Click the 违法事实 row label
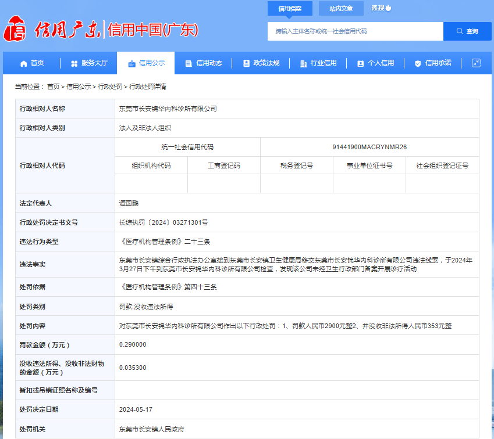This screenshot has height=439, width=494. pos(33,264)
